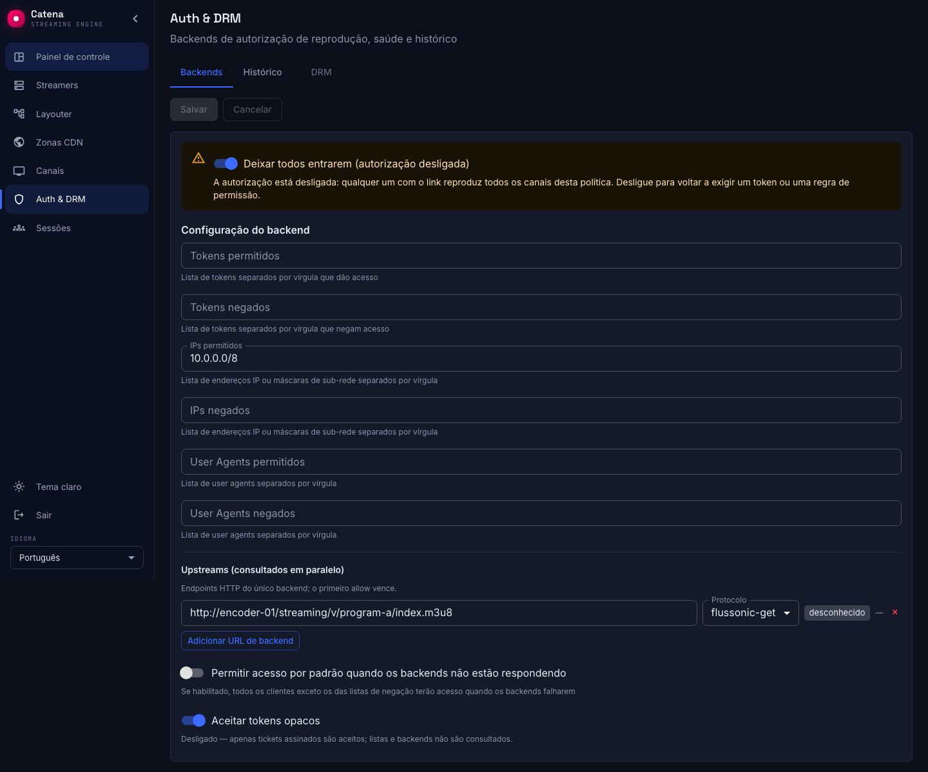Image resolution: width=928 pixels, height=772 pixels.
Task: Click the User Agents negados field
Action: tap(541, 513)
